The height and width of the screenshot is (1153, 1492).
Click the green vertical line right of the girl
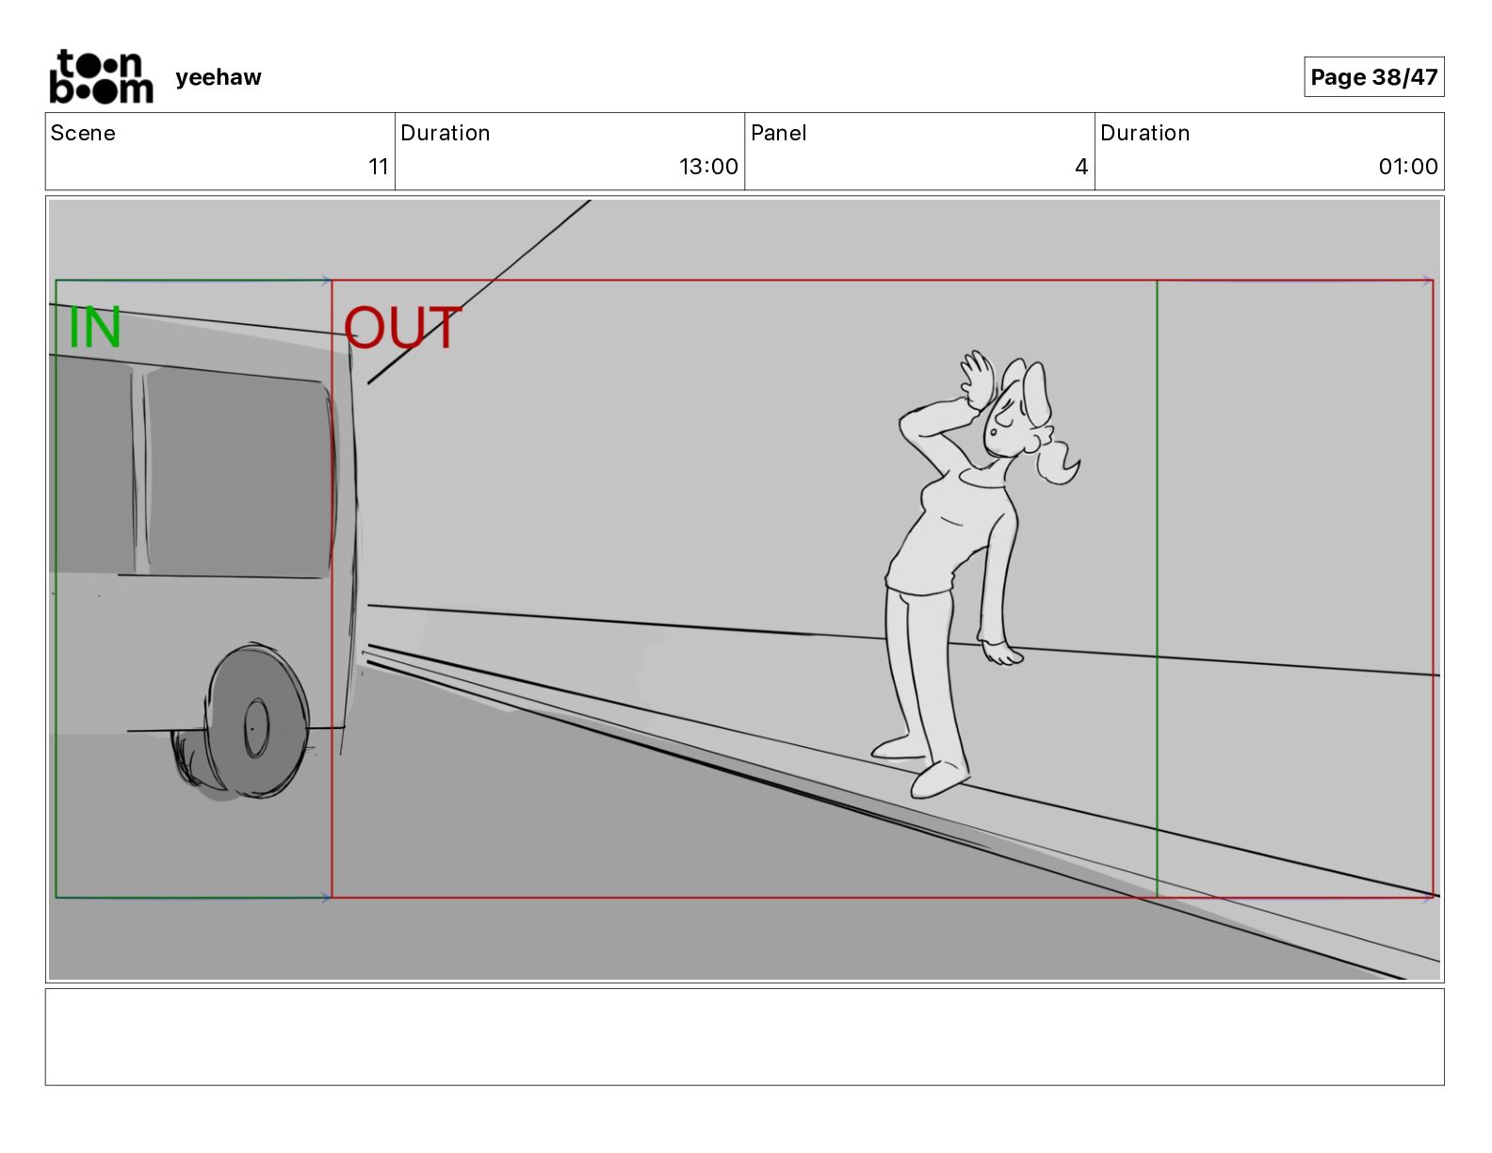pos(1157,589)
